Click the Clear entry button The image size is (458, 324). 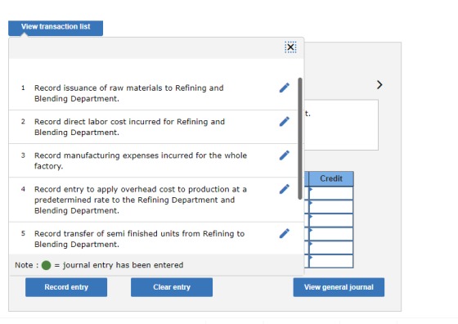pyautogui.click(x=172, y=287)
